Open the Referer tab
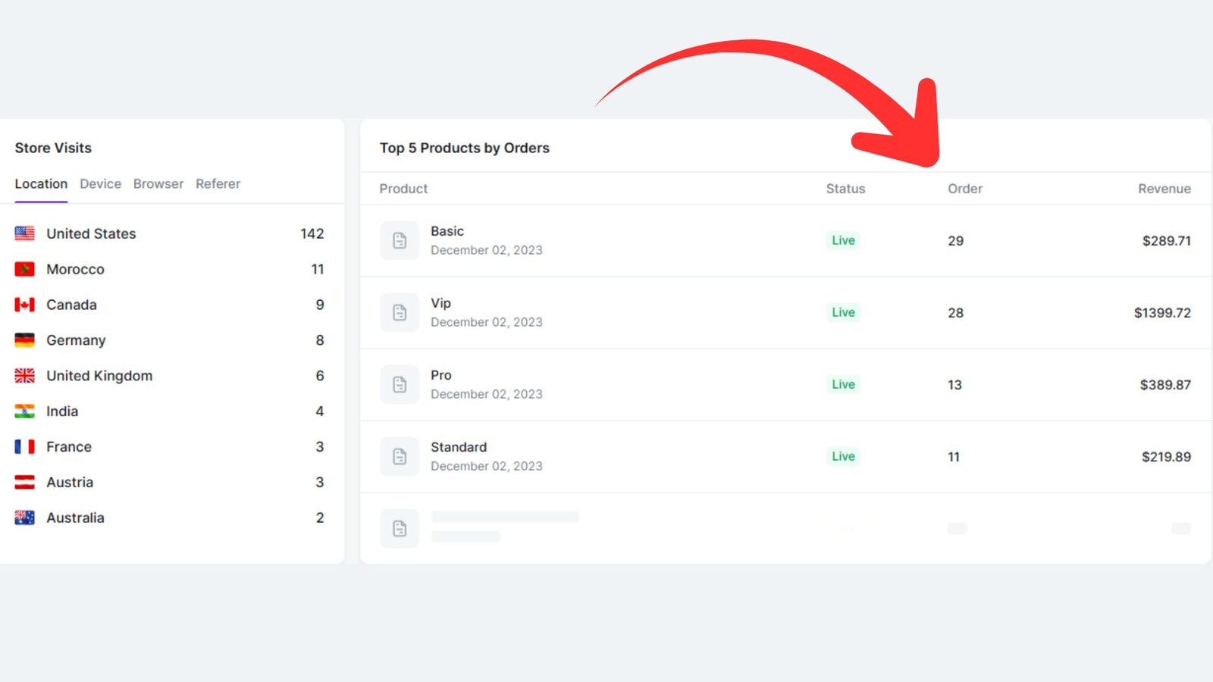 point(218,184)
